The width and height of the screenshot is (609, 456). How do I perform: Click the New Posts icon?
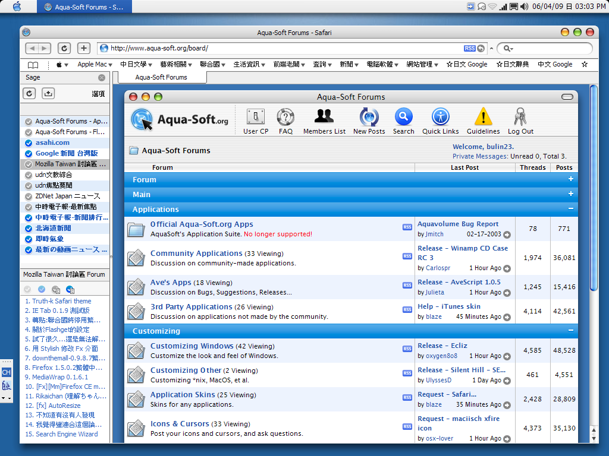(369, 116)
